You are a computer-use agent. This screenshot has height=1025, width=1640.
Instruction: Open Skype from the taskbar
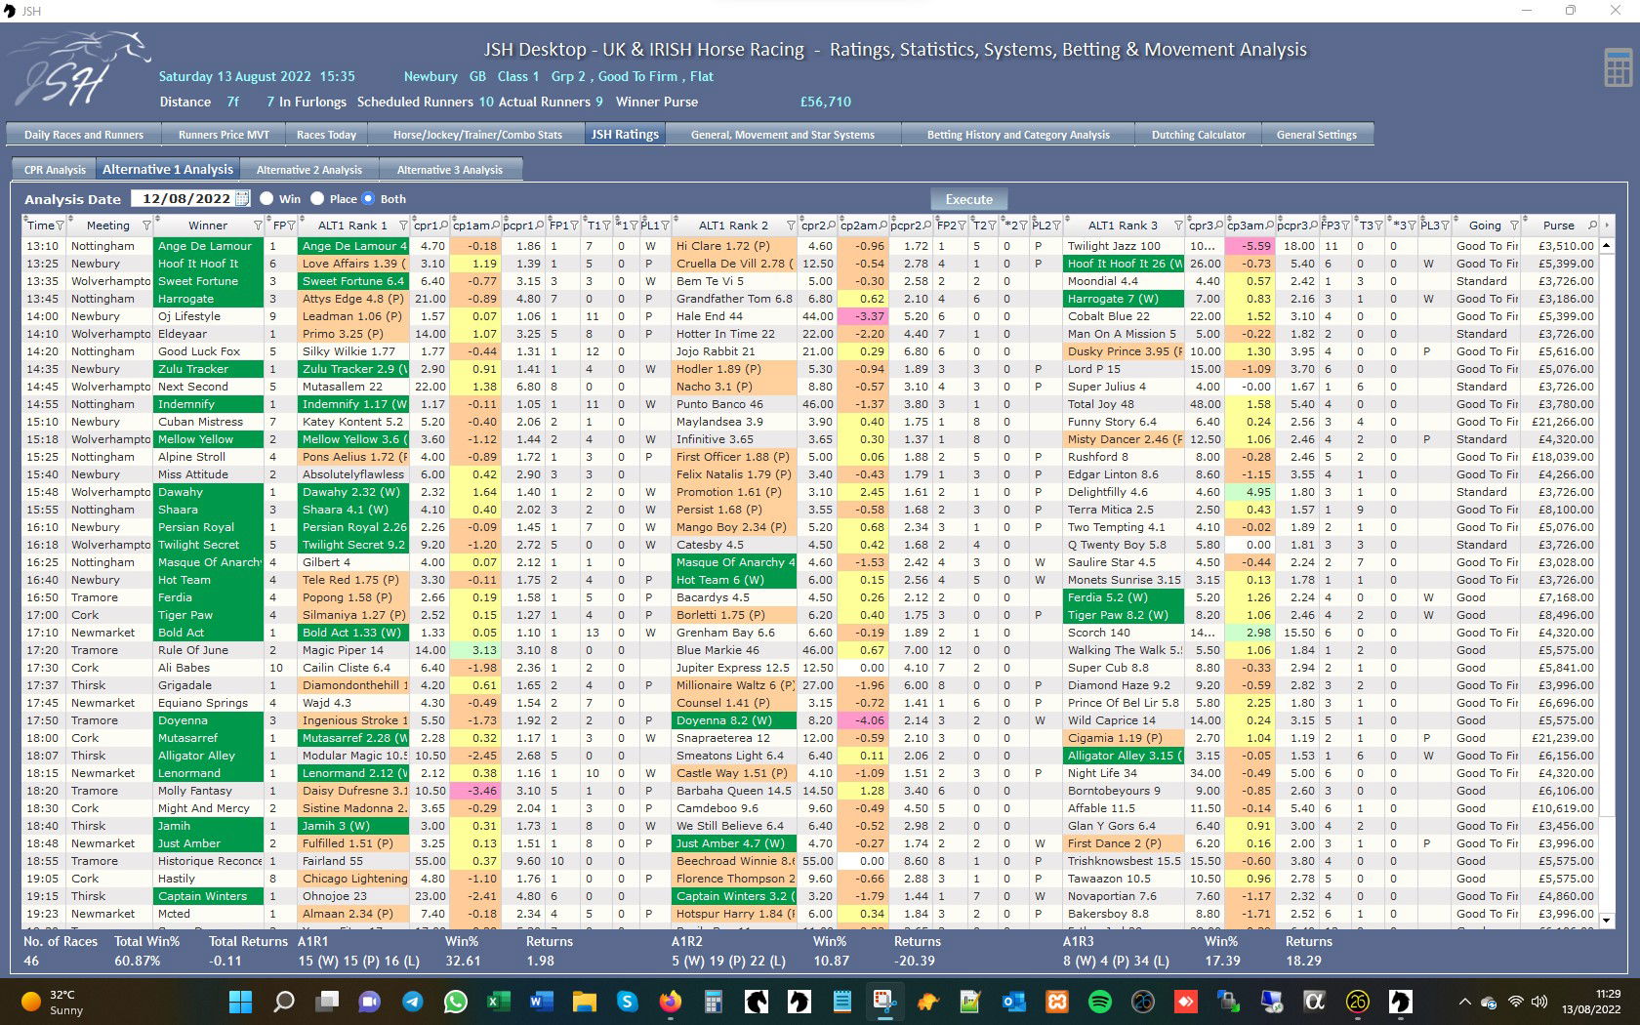click(x=627, y=1002)
